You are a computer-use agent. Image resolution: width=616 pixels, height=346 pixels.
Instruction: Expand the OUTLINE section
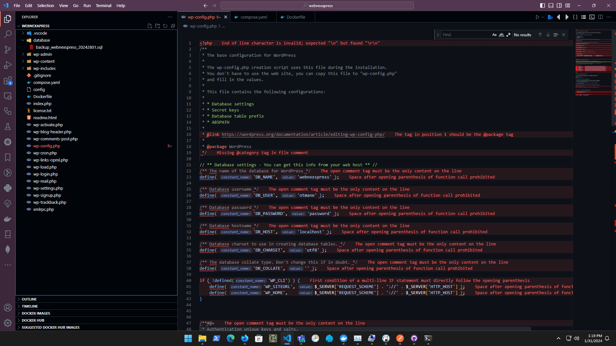[29, 299]
